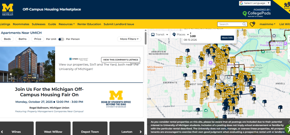Image resolution: width=290 pixels, height=135 pixels.
Task: Select Submit Landlord Issue
Action: coord(119,24)
